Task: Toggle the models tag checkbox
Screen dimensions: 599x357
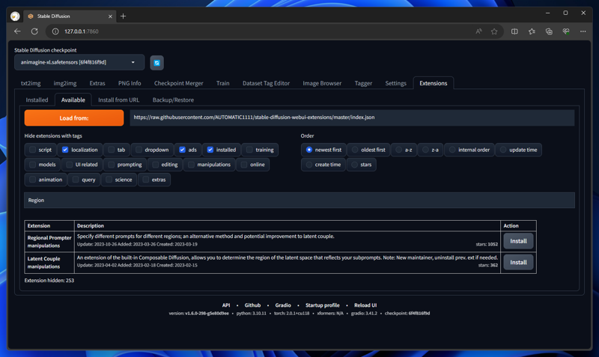Action: 32,165
